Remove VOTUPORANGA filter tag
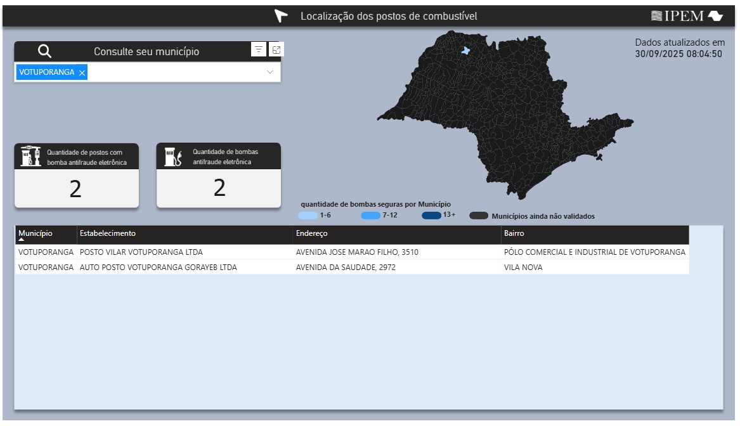The height and width of the screenshot is (426, 740). pos(82,73)
